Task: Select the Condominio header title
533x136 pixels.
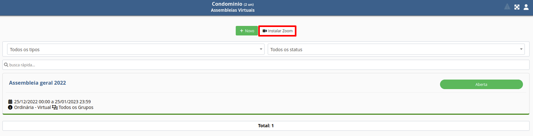Action: (x=227, y=4)
